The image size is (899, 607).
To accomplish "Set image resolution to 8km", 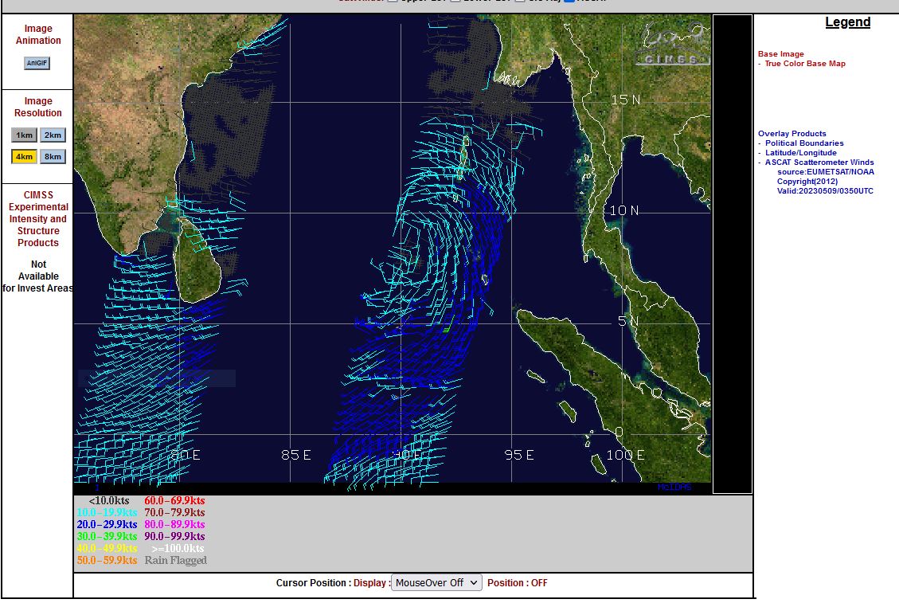I will coord(53,157).
